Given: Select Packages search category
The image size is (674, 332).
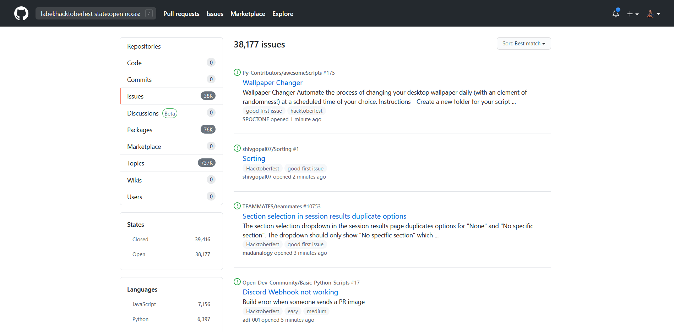Looking at the screenshot, I should [x=171, y=130].
